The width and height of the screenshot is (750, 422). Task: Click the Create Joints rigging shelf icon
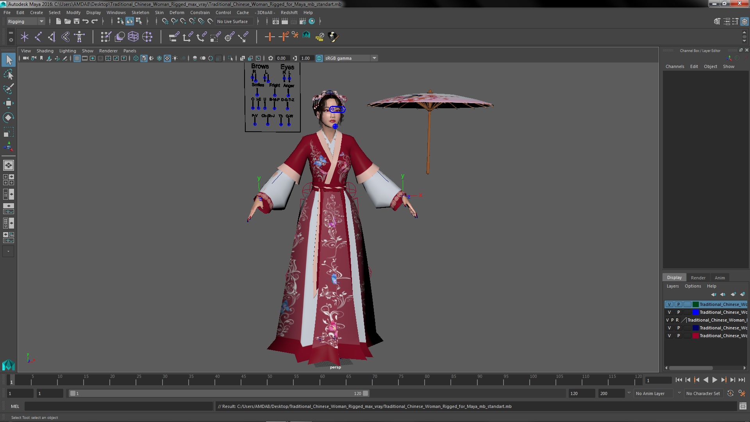[x=38, y=37]
